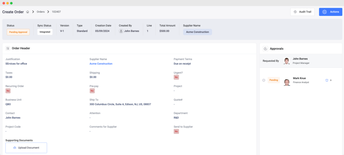Screen dimensions: 344x155
Task: Click the payment terms value Due on receipt
Action: click(x=182, y=64)
